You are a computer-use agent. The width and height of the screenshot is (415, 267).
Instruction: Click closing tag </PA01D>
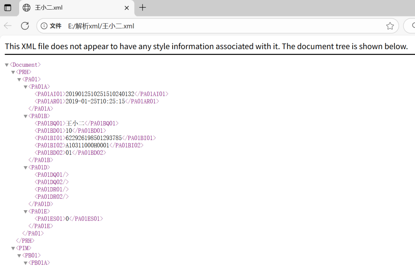pyautogui.click(x=41, y=204)
